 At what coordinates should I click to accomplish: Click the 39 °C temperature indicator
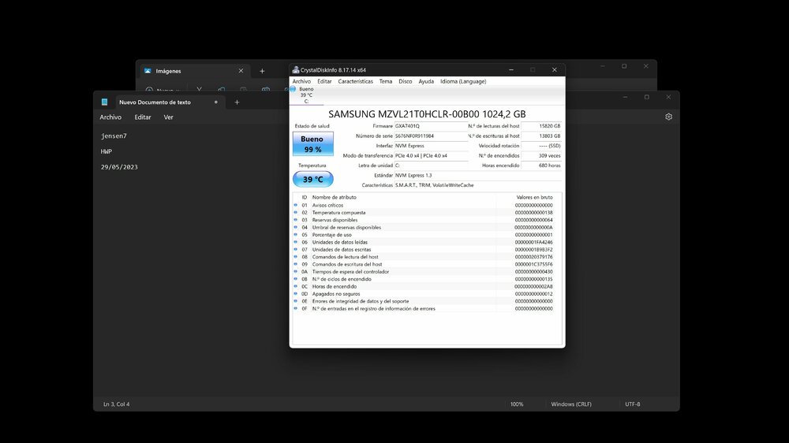313,179
